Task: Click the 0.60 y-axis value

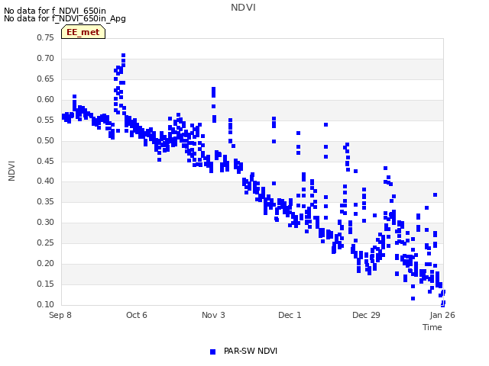Action: [x=46, y=99]
